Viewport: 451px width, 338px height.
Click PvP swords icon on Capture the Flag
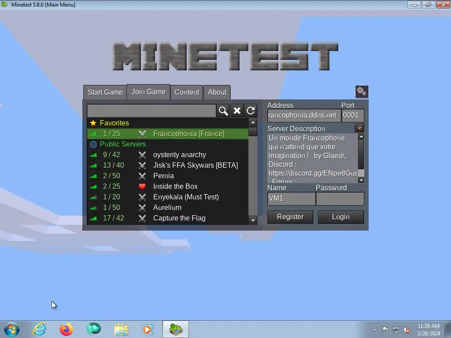[x=142, y=218]
